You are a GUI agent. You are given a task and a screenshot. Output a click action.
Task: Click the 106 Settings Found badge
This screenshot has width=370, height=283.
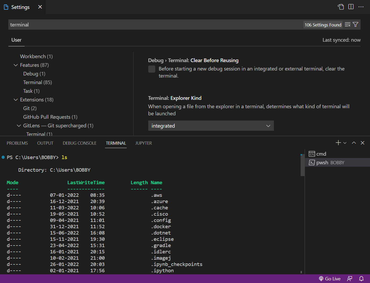323,24
